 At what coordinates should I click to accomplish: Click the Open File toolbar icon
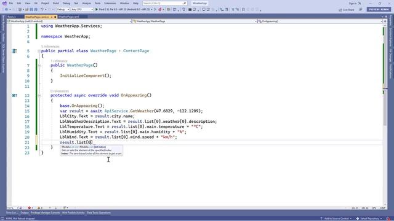click(26, 10)
